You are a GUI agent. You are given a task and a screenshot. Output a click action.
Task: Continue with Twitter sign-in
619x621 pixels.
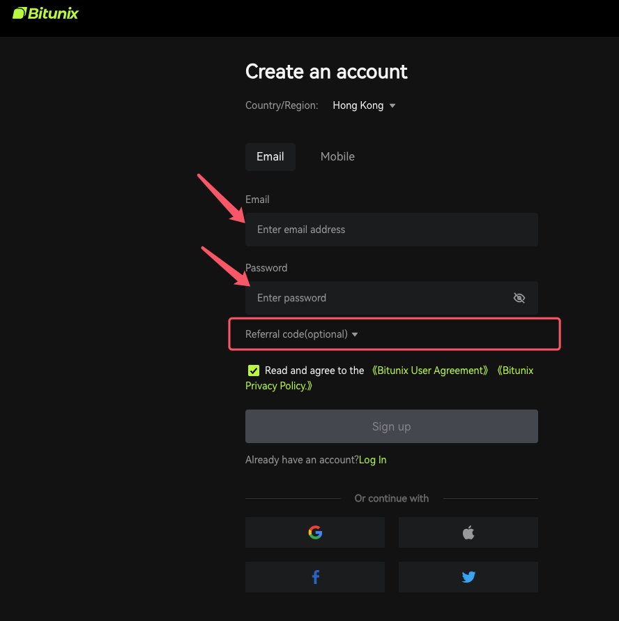468,577
